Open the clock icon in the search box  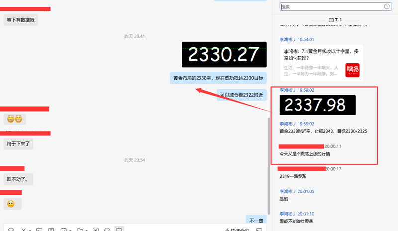click(x=387, y=7)
